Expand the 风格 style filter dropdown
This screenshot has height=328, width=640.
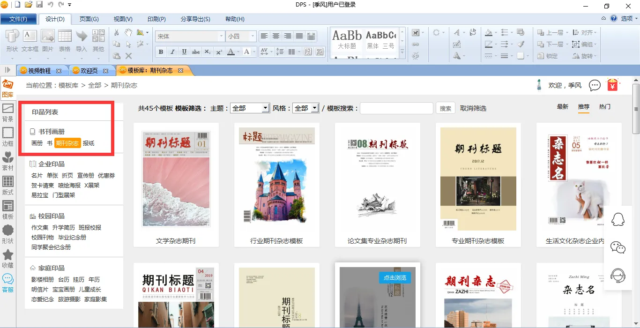[314, 108]
